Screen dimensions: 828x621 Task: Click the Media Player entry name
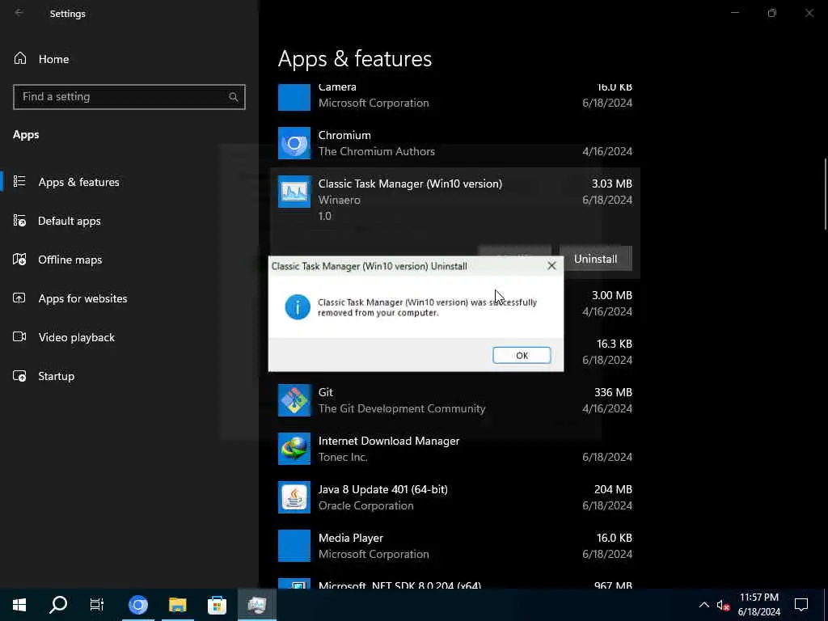tap(351, 538)
